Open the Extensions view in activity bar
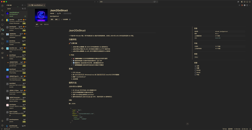The height and width of the screenshot is (130, 252). click(2, 29)
